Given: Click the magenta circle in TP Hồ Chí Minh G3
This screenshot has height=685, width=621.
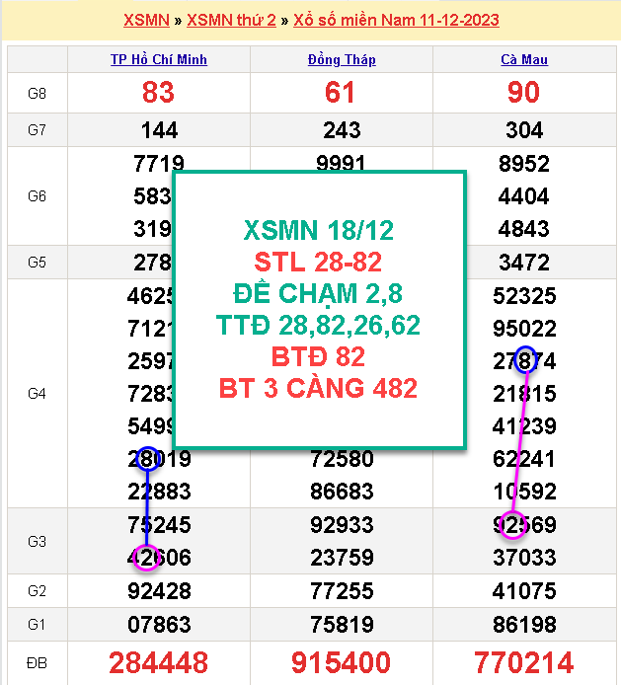Looking at the screenshot, I should [x=147, y=557].
